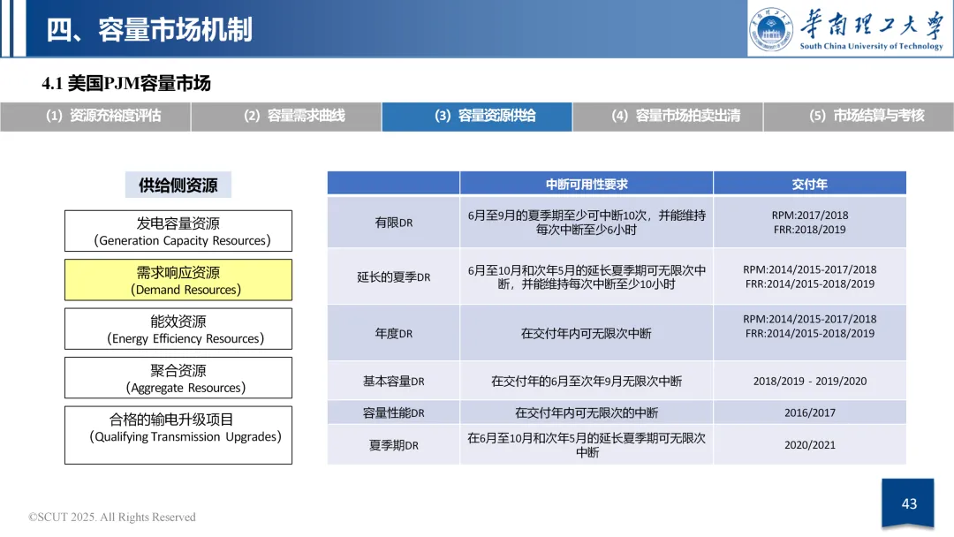Select the (3) 容量资源供给 tab
This screenshot has height=537, width=954.
coord(477,117)
